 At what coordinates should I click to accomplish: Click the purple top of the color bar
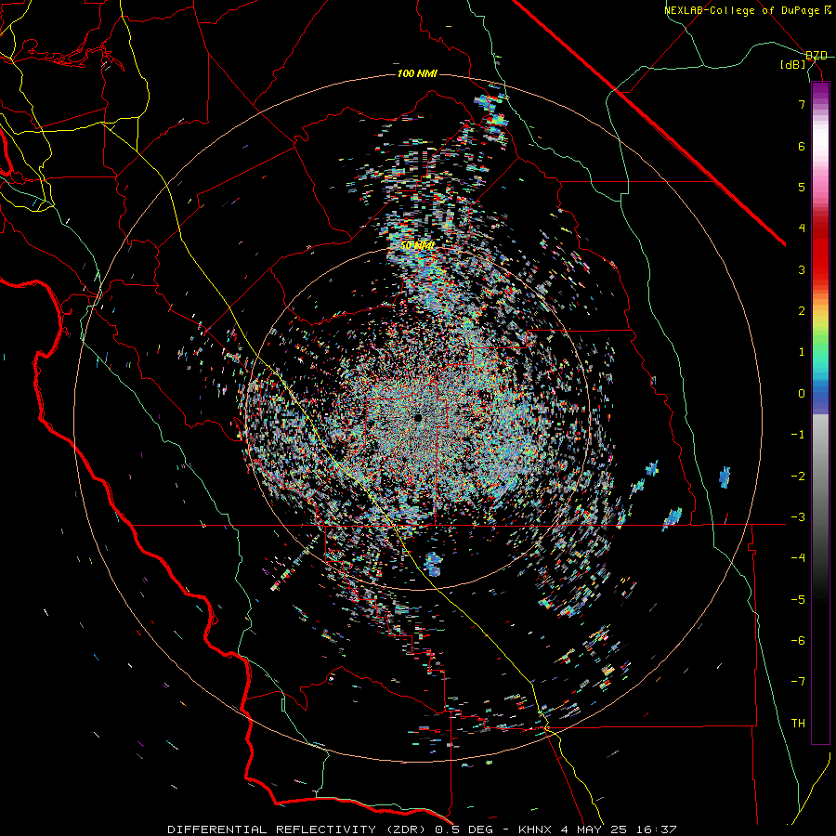(820, 89)
